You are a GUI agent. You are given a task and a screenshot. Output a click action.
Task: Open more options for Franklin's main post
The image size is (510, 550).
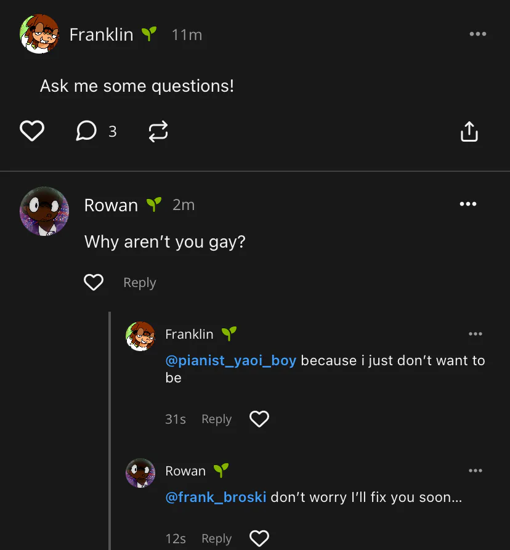point(477,34)
